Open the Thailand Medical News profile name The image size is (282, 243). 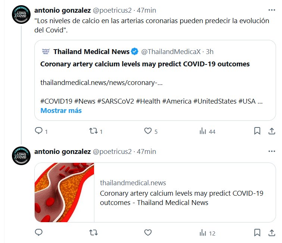coord(91,51)
